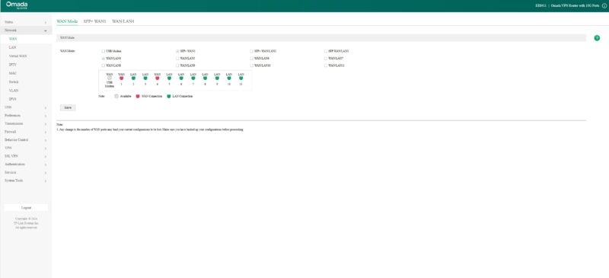Enable the WAN/LAN6 checkbox
609x278 pixels.
[252, 59]
